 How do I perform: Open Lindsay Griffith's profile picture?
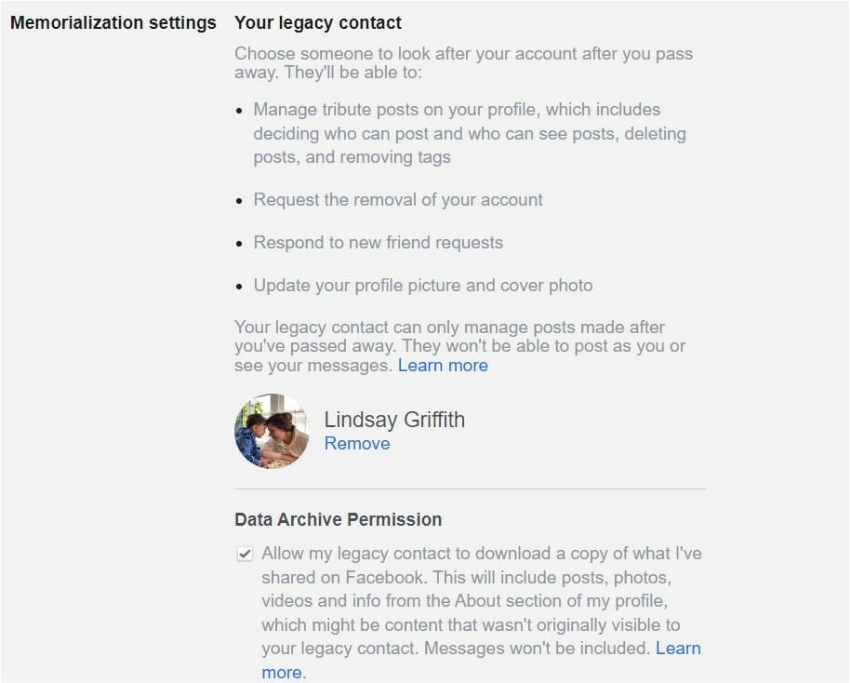[272, 431]
